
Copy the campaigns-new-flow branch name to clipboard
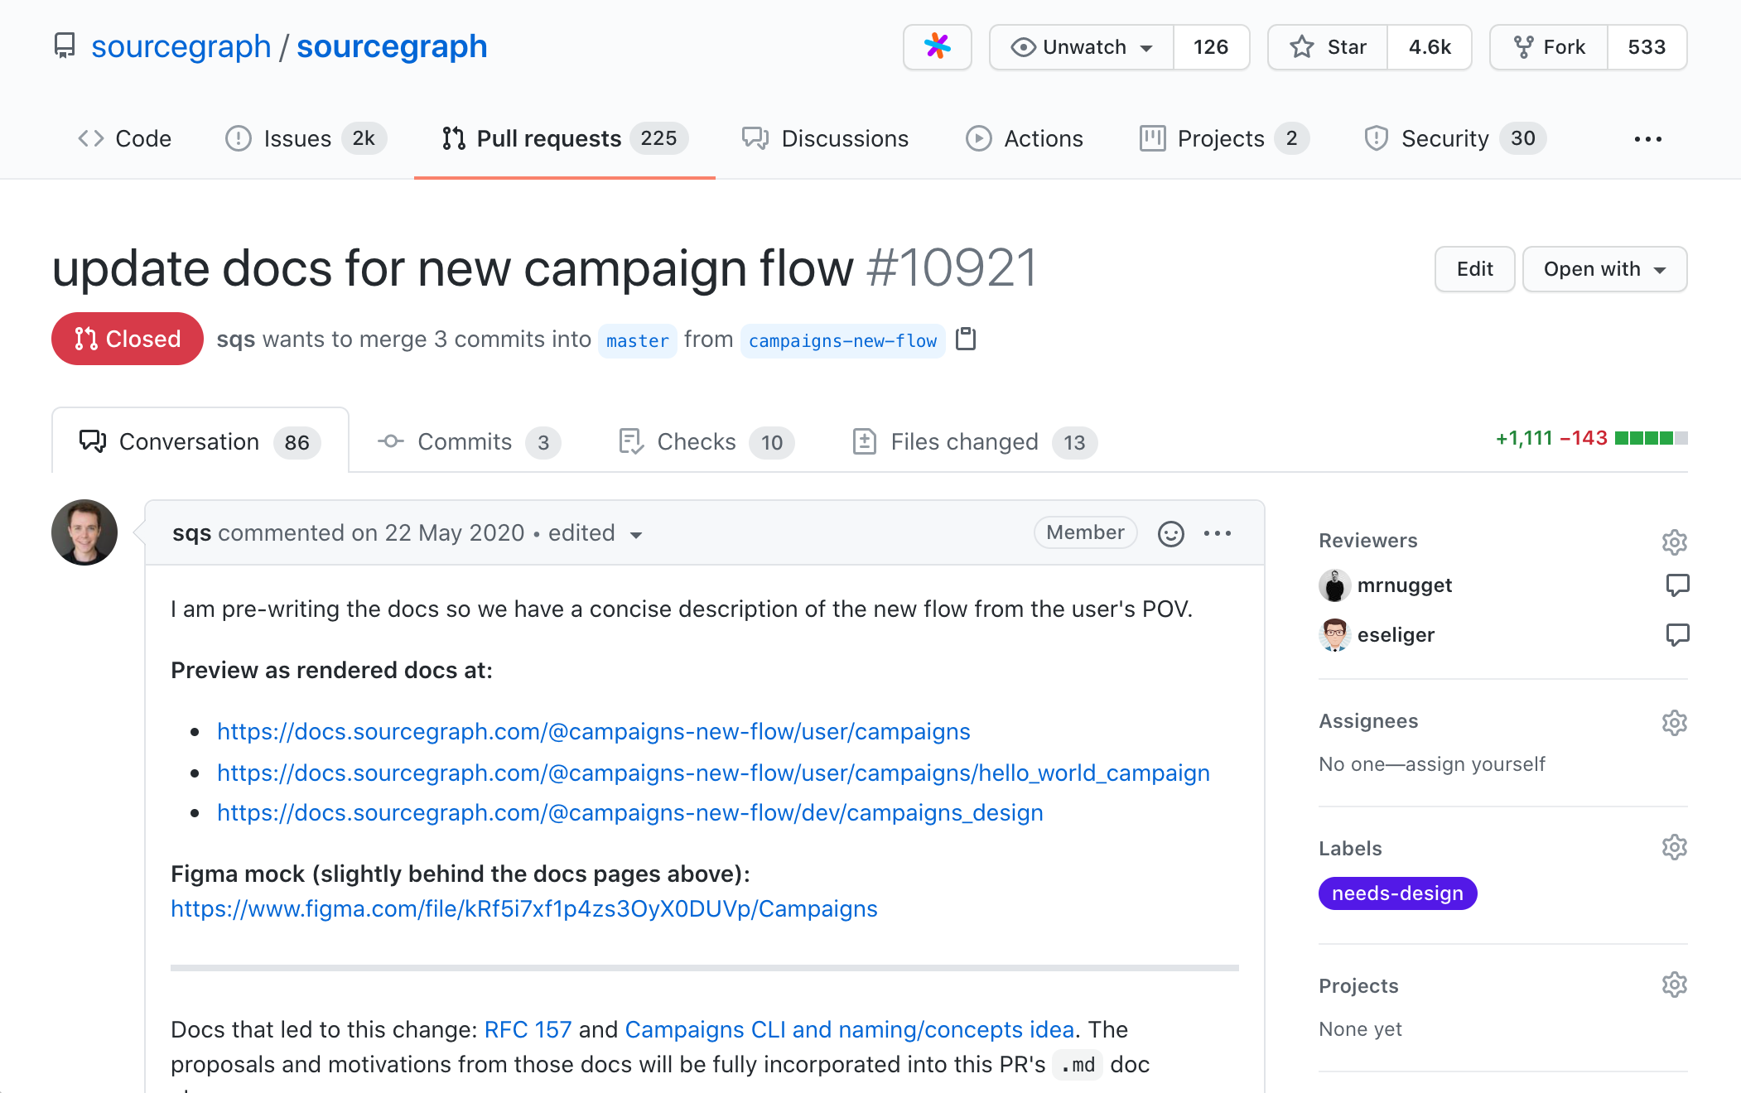coord(967,339)
